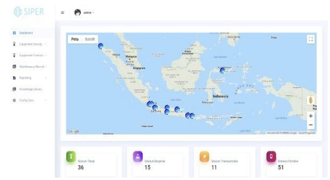
Task: Click the Stasiun Portable count 51
Action: (x=281, y=167)
